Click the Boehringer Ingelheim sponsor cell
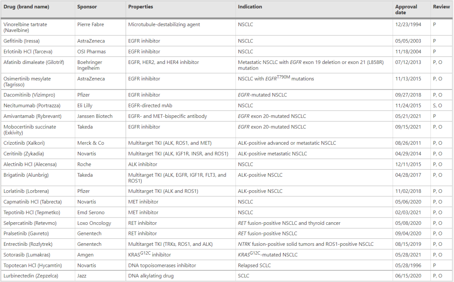 coord(90,65)
